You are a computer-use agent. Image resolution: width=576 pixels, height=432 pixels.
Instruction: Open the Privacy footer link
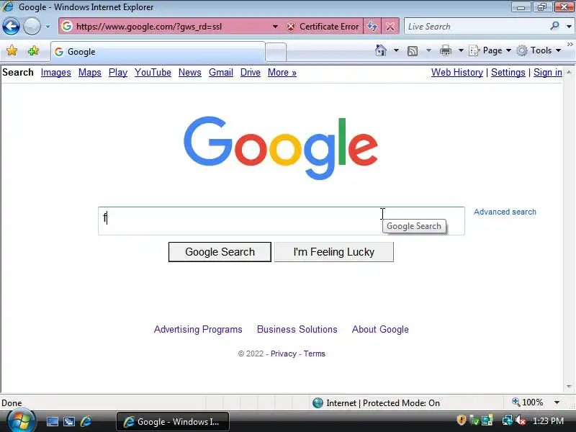(283, 354)
